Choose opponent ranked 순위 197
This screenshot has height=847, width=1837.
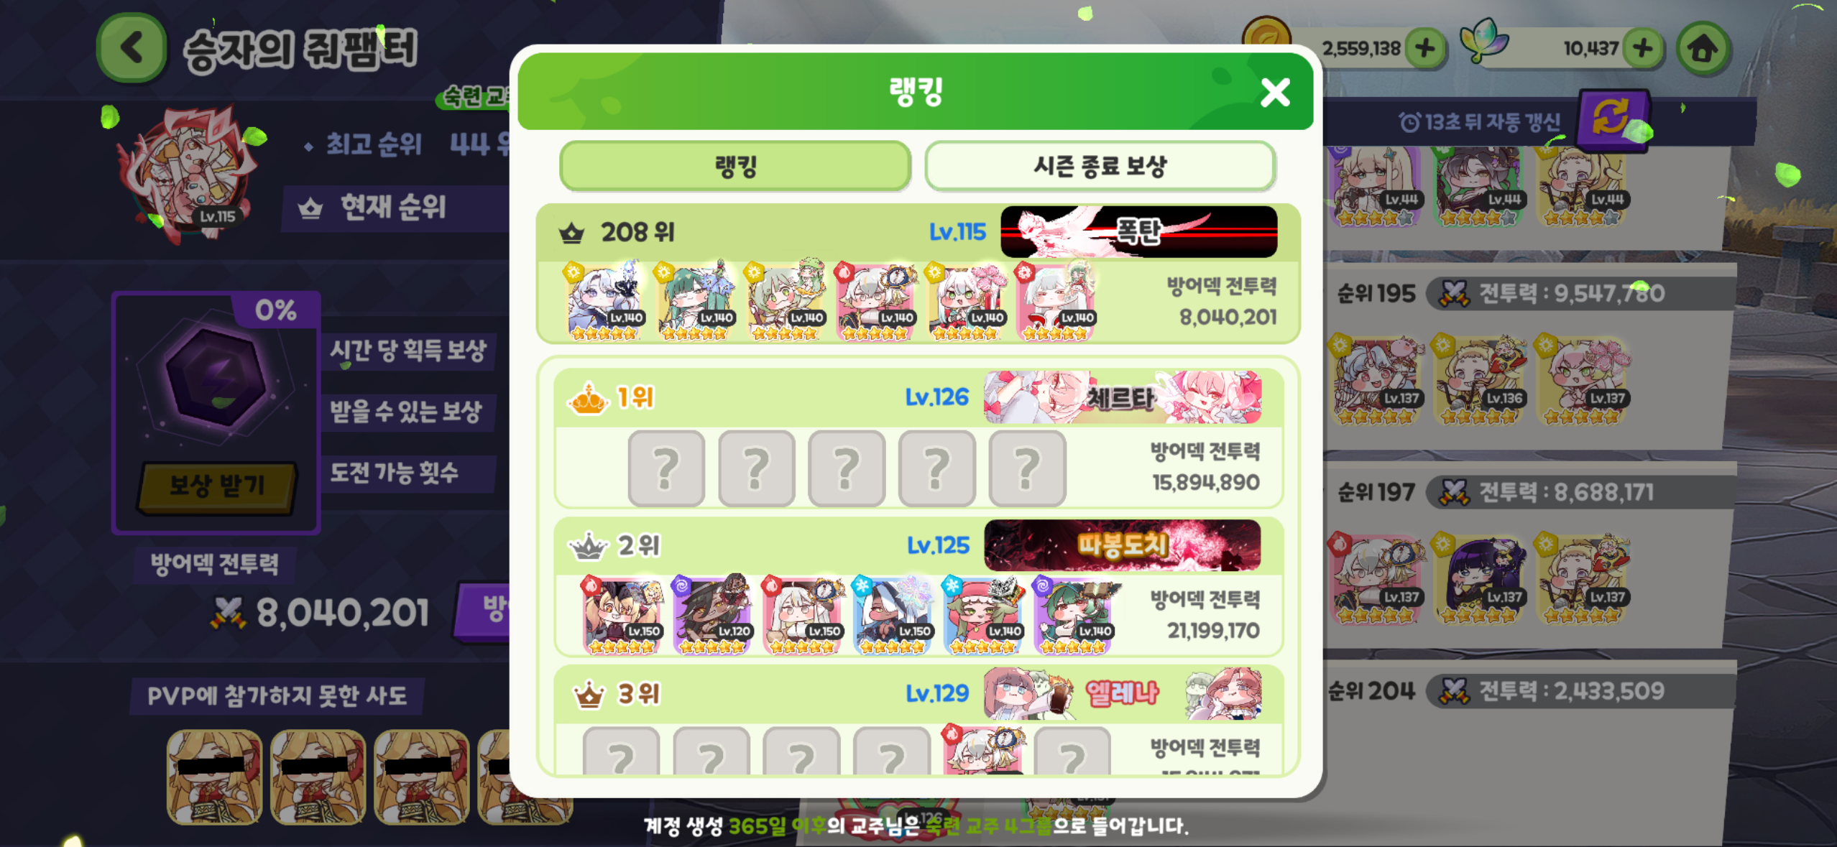1531,553
